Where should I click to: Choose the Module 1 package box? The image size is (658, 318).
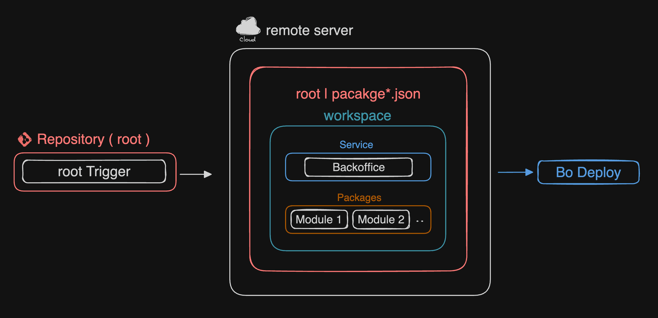(319, 220)
